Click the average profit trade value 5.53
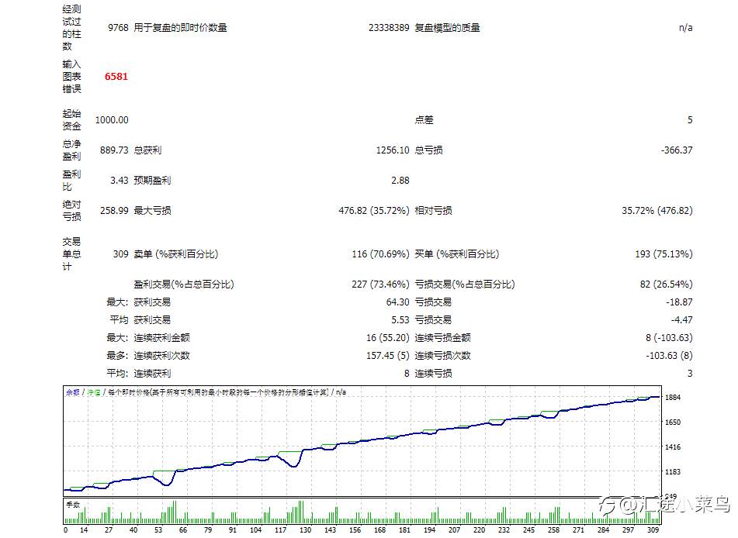This screenshot has height=538, width=738. pyautogui.click(x=400, y=320)
